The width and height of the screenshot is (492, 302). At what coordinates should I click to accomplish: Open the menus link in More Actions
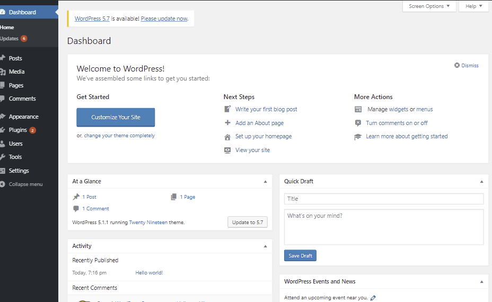click(x=425, y=109)
